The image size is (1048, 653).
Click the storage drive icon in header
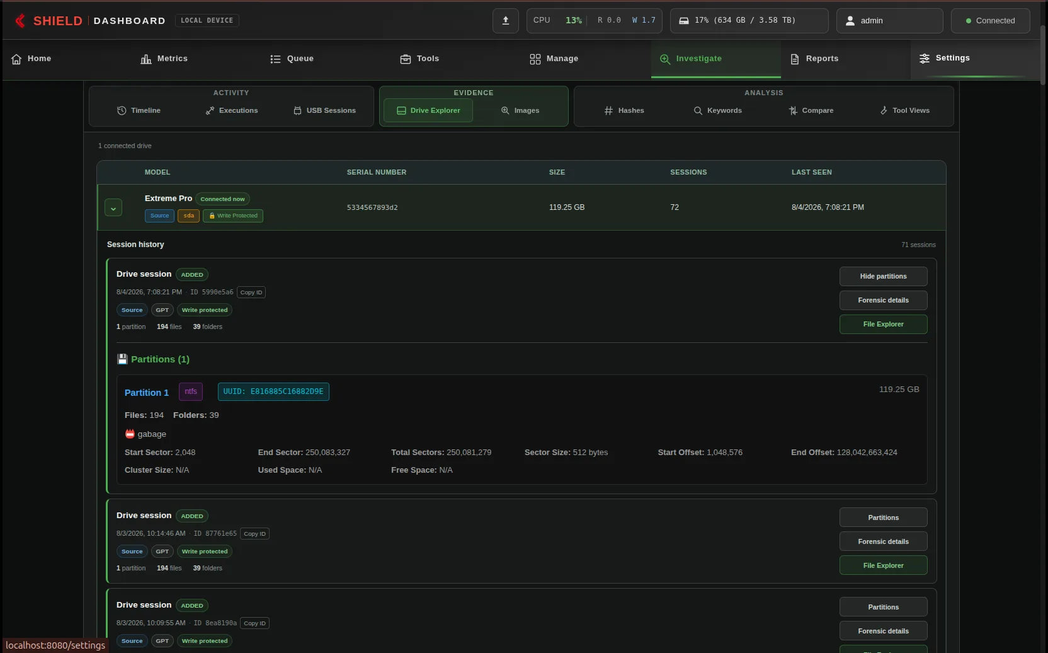[684, 21]
